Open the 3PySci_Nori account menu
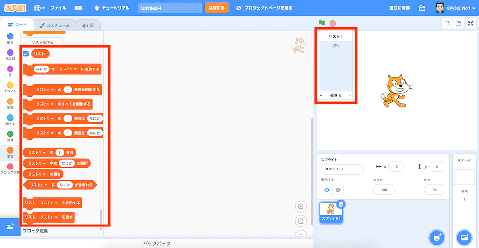Image resolution: width=479 pixels, height=248 pixels. pos(455,8)
